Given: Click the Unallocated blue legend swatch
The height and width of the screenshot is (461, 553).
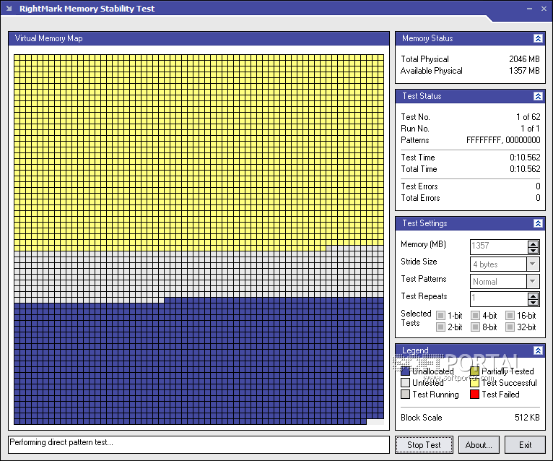Looking at the screenshot, I should [405, 371].
